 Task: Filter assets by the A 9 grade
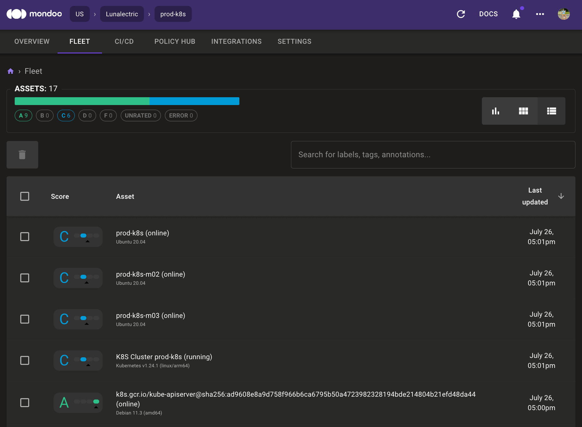point(23,115)
